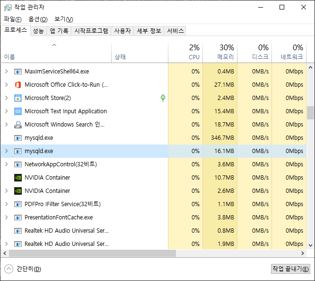Click the horizontal scrollbar thumb
Screen dimensions: 315x281
(x=92, y=253)
